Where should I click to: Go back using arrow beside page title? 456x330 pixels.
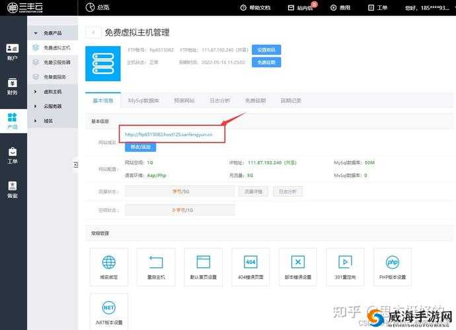tap(93, 32)
